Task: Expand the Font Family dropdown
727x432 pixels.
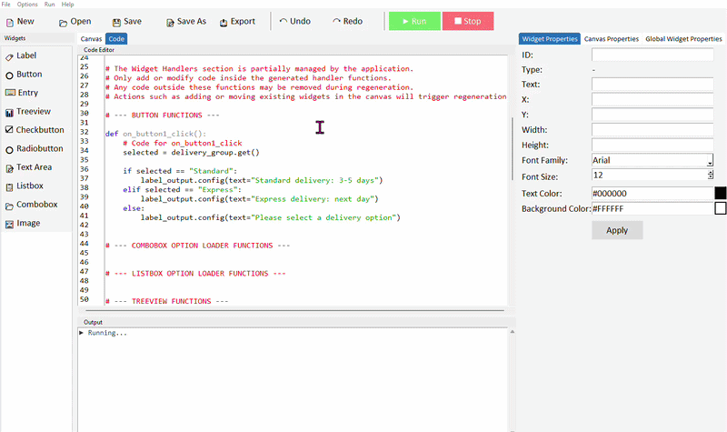Action: [x=709, y=161]
